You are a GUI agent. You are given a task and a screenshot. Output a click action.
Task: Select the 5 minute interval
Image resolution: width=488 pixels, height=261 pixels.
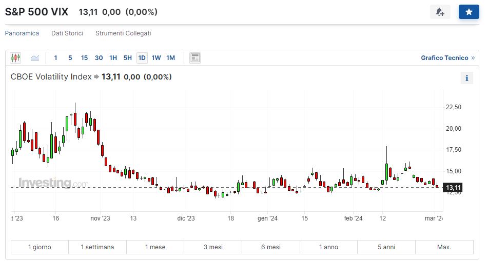tap(70, 58)
